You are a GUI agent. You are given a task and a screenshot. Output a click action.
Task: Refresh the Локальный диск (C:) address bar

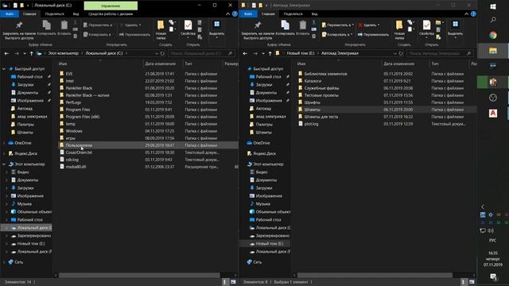pyautogui.click(x=162, y=53)
